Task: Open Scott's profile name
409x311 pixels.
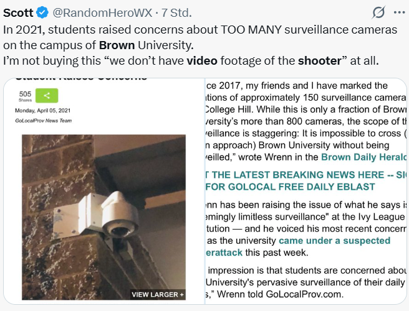Action: click(18, 12)
